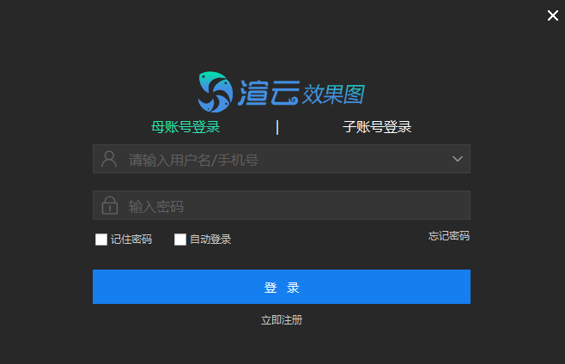Viewport: 565px width, 364px height.
Task: Click the blue 登录 button
Action: tap(282, 287)
